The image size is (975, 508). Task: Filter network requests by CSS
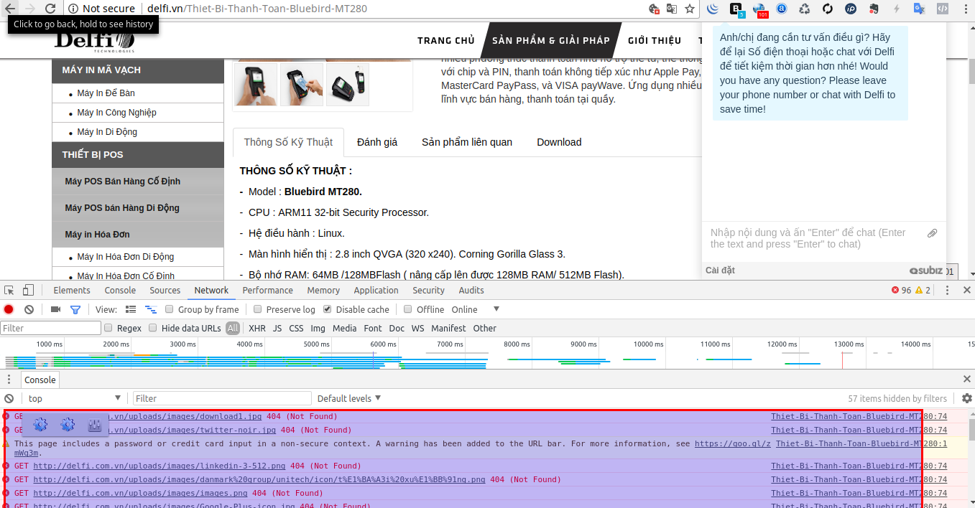point(296,328)
